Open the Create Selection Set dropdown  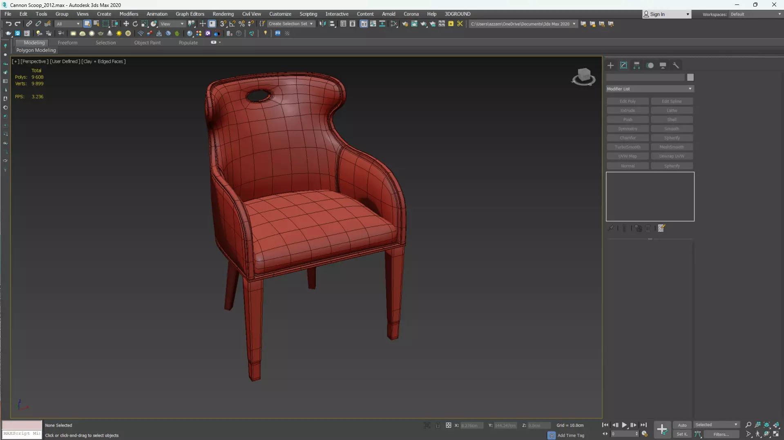pyautogui.click(x=291, y=24)
